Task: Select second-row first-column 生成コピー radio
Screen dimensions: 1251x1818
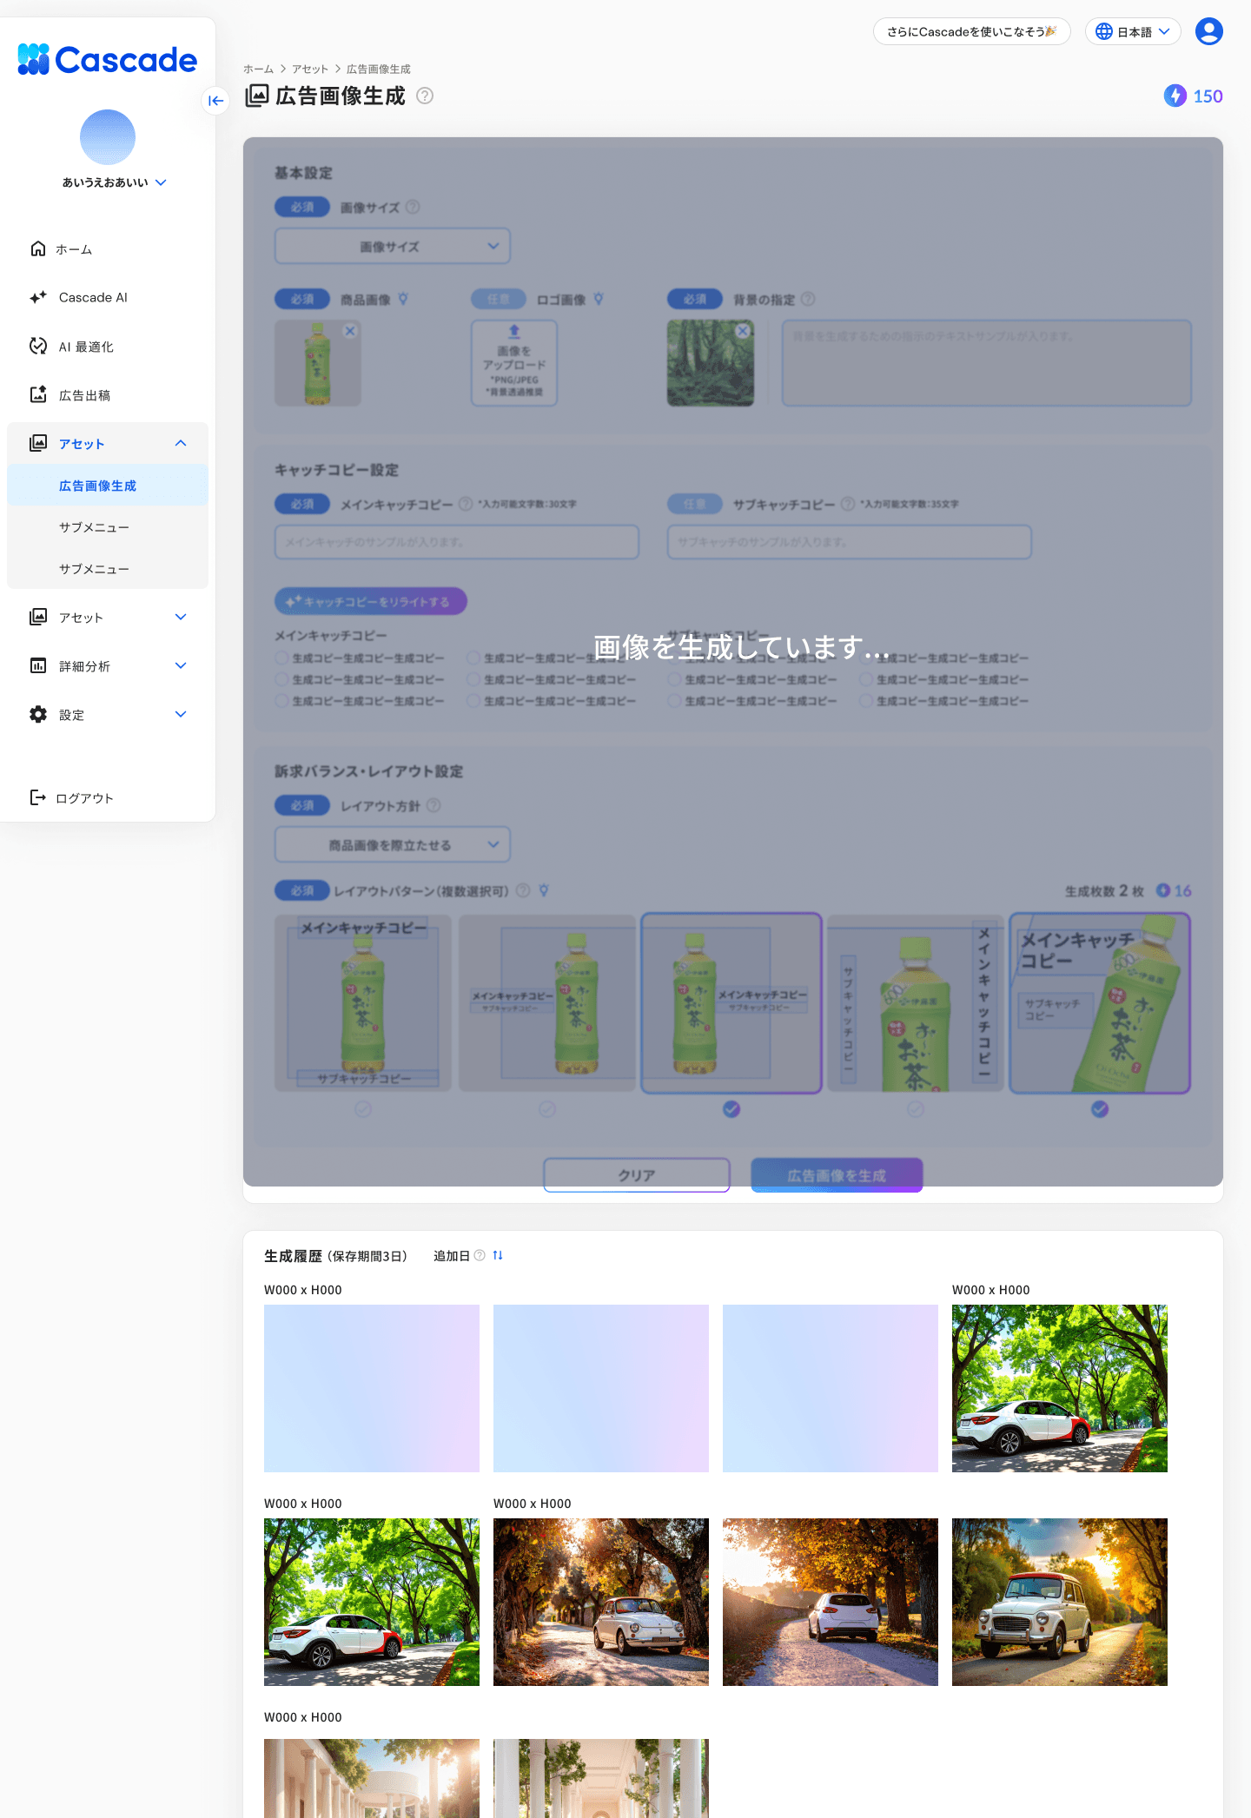Action: coord(281,679)
